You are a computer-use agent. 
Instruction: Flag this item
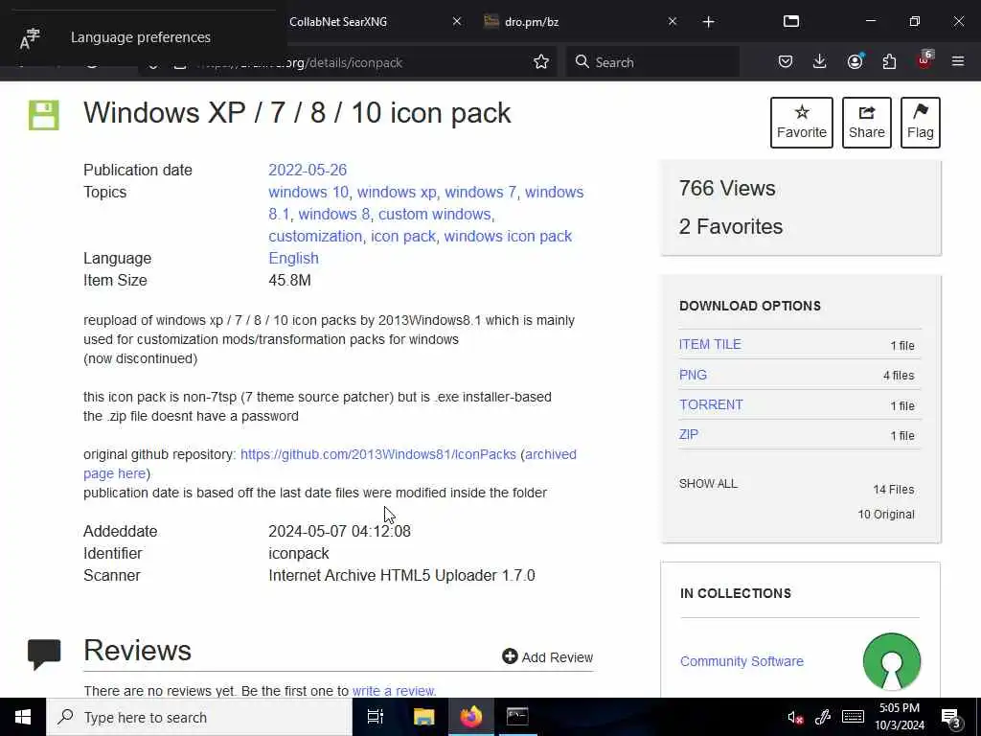(921, 122)
